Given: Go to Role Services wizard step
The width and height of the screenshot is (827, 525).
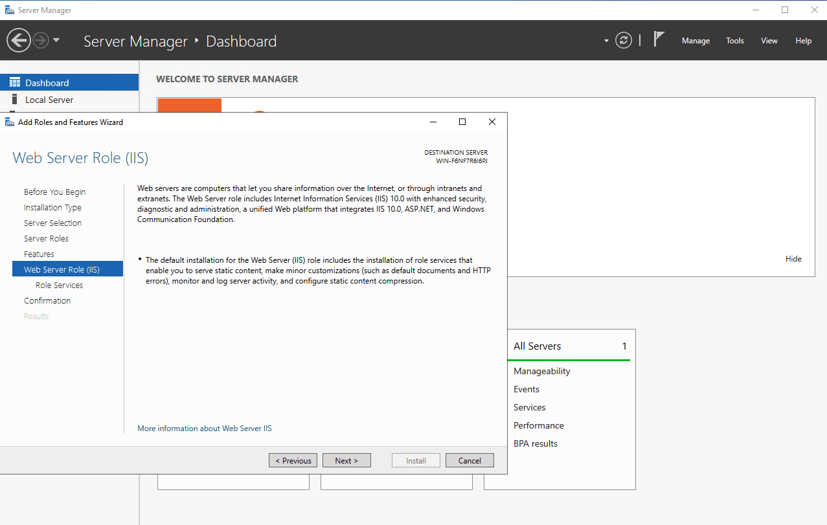Looking at the screenshot, I should [59, 285].
